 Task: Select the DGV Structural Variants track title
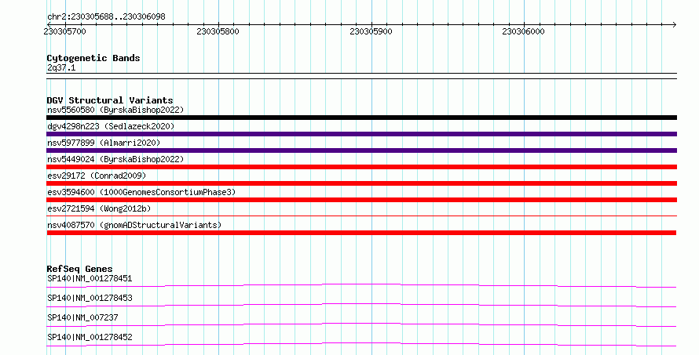click(x=110, y=100)
